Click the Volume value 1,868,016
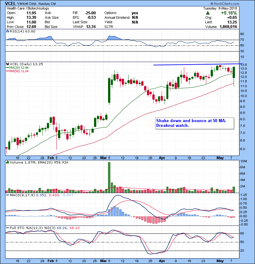Image resolution: width=255 pixels, height=264 pixels. [x=228, y=27]
